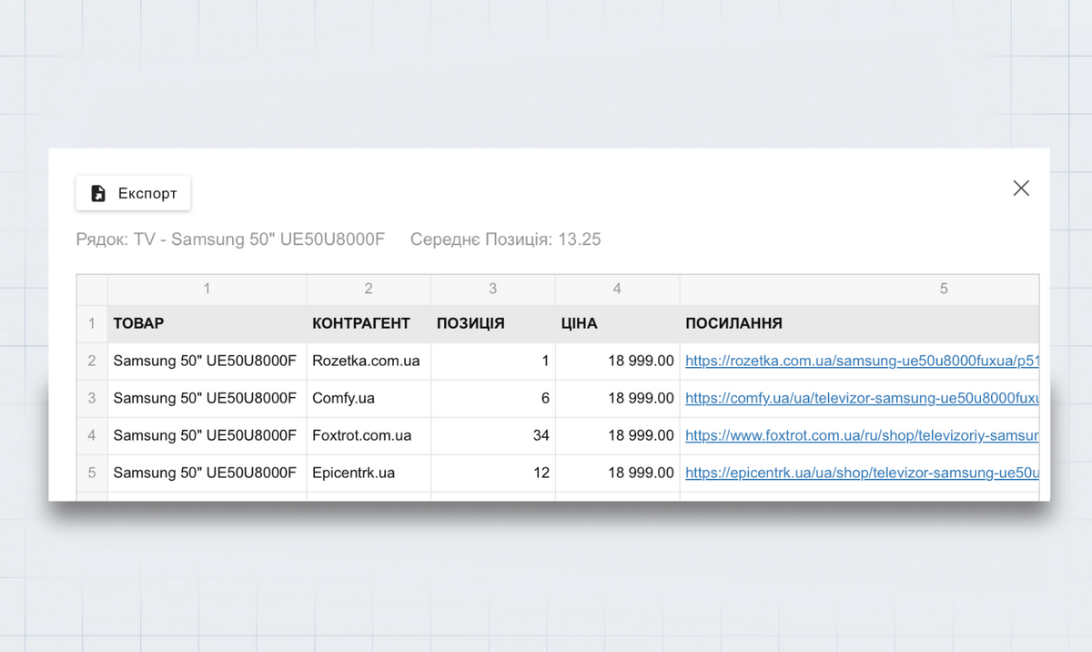
Task: Click the Експорт button
Action: click(133, 193)
